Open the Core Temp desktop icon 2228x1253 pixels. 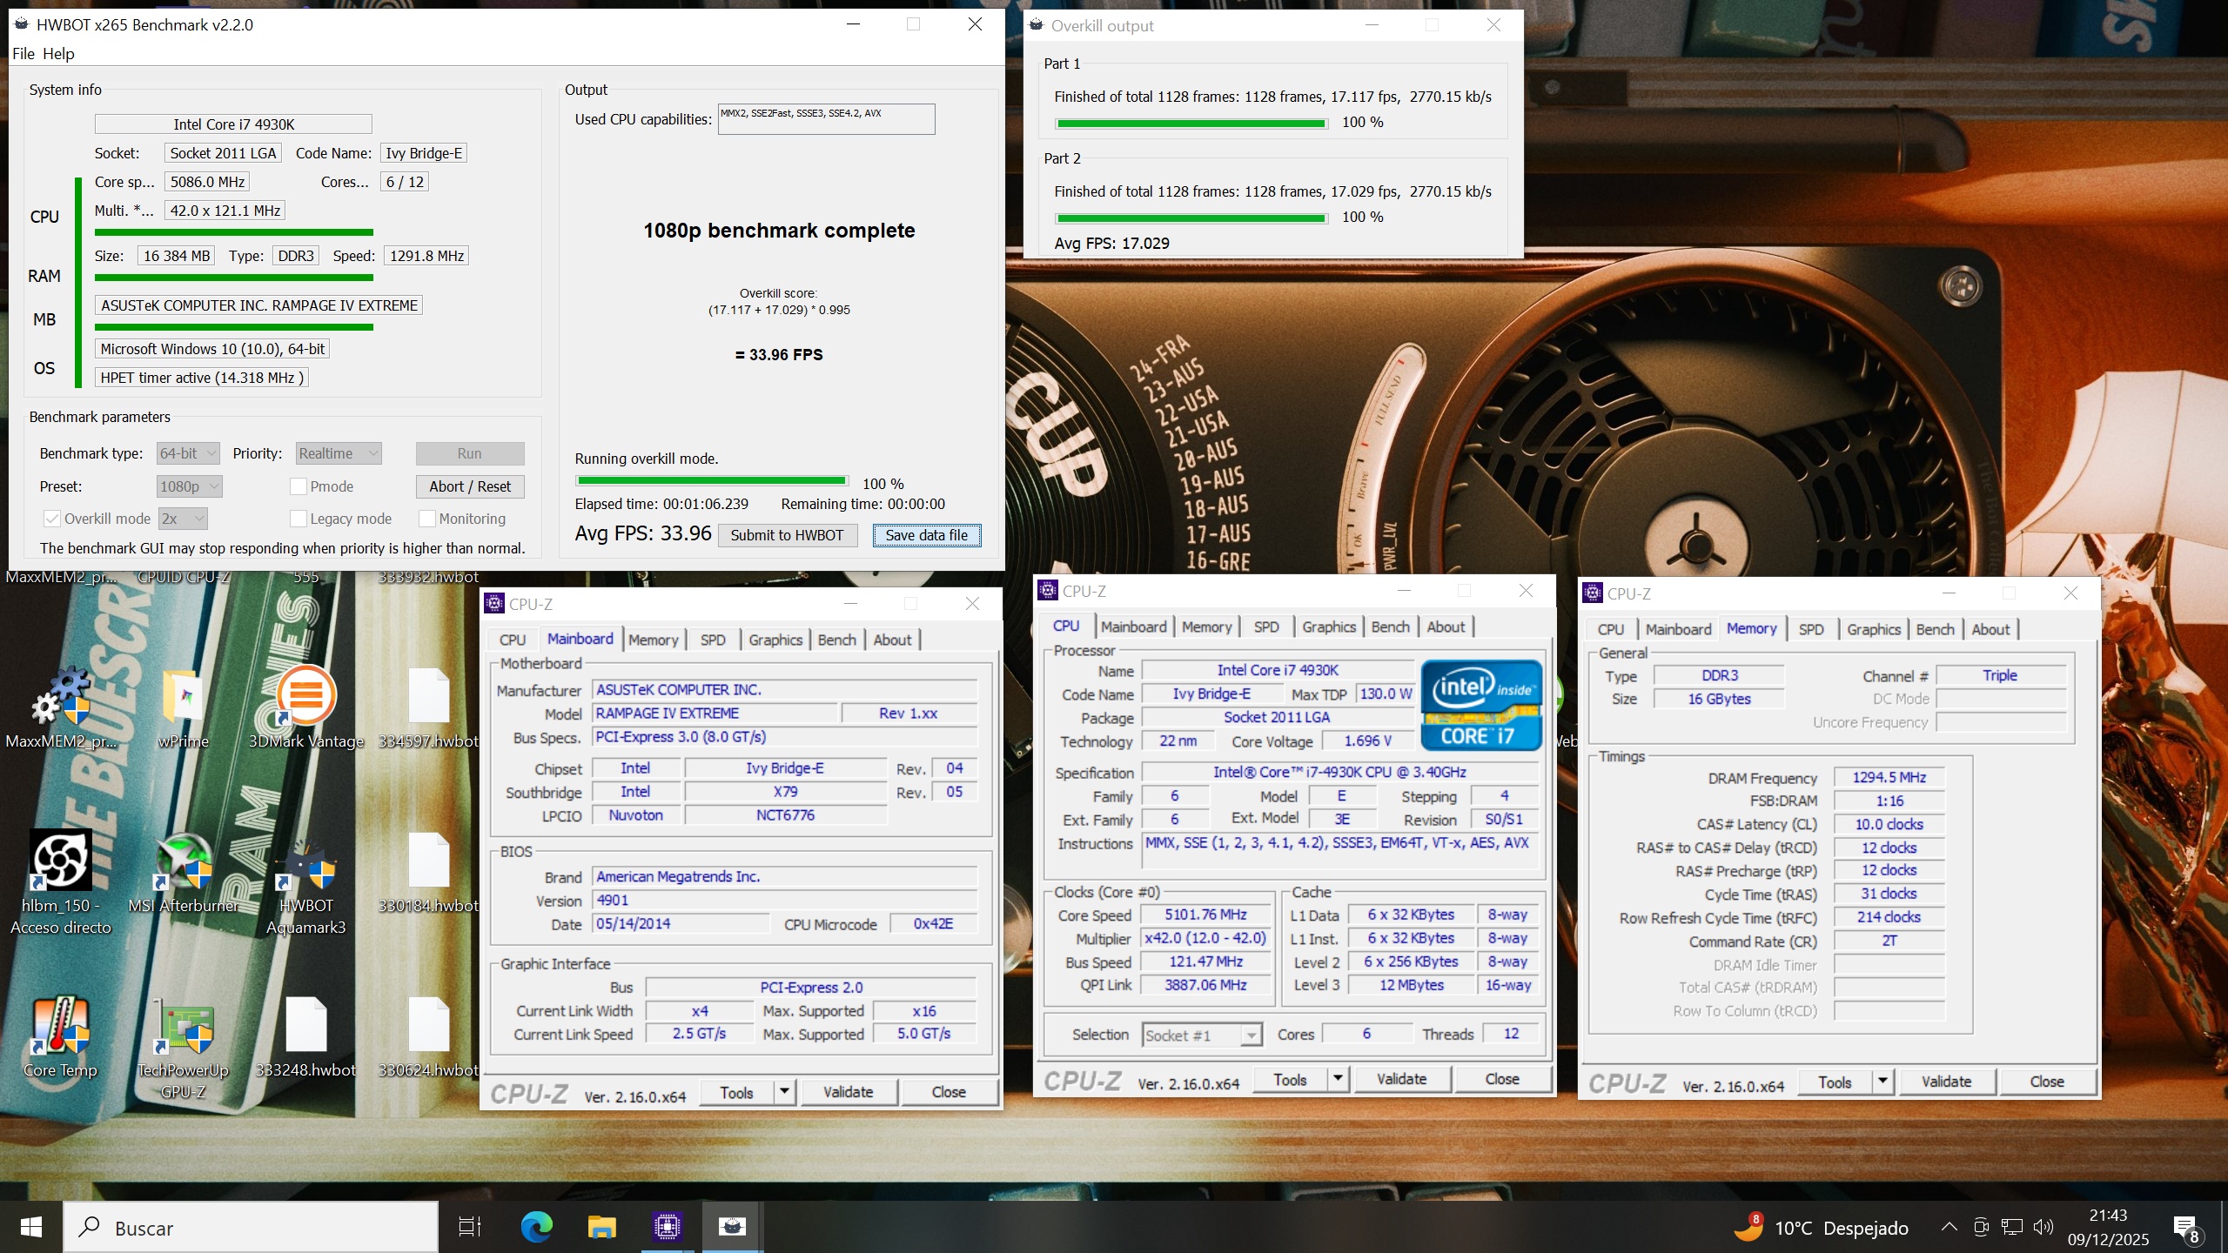[x=61, y=1027]
